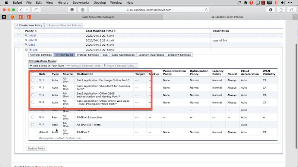Show all tabs overview icon
This screenshot has height=167, width=298.
(292, 10)
